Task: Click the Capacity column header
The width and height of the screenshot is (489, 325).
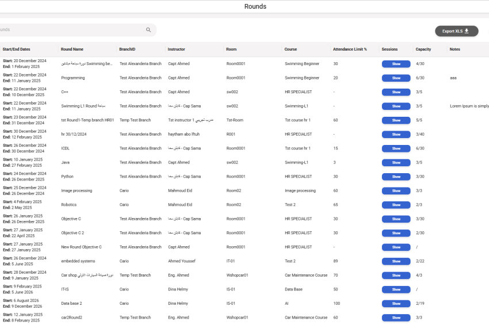Action: (x=423, y=49)
